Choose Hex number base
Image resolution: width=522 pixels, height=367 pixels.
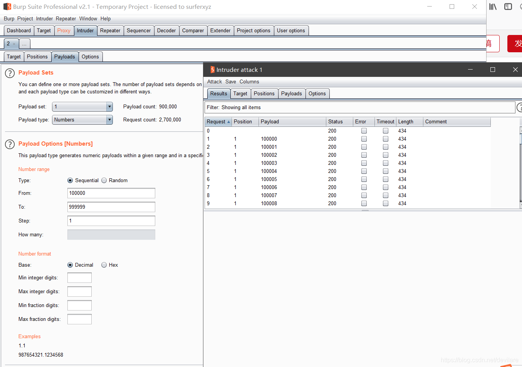[x=104, y=265]
